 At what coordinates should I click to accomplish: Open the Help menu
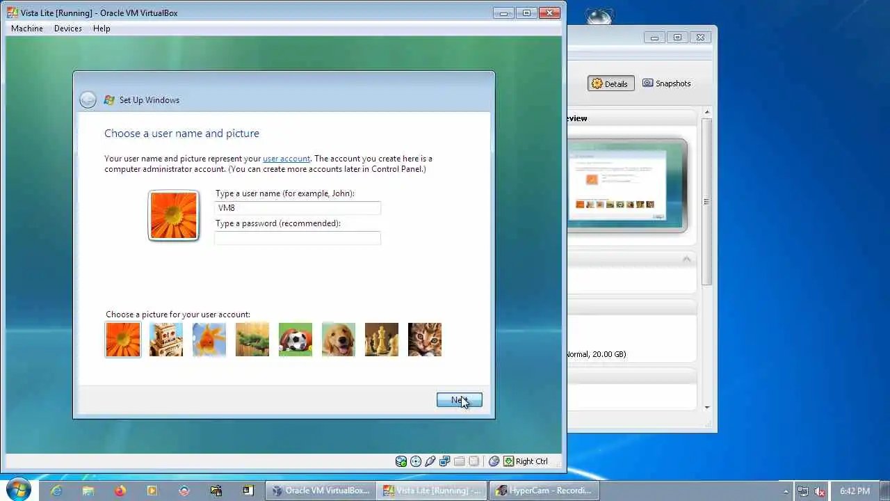coord(102,29)
